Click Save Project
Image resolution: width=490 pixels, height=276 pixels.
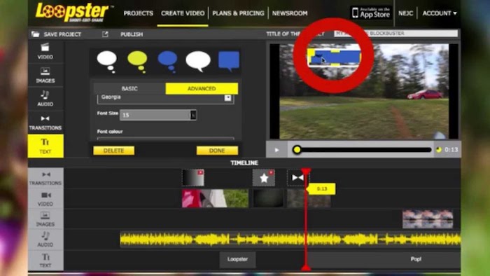(62, 34)
